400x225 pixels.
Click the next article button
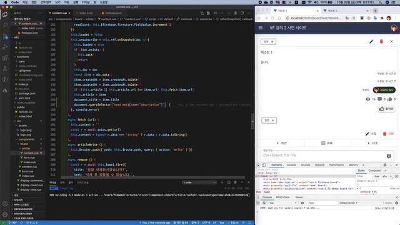[x=372, y=143]
